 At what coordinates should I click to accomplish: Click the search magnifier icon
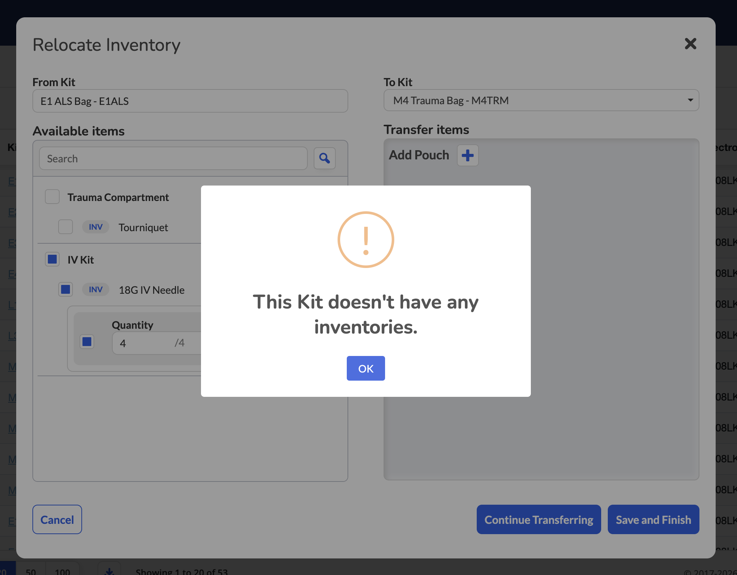pyautogui.click(x=324, y=158)
